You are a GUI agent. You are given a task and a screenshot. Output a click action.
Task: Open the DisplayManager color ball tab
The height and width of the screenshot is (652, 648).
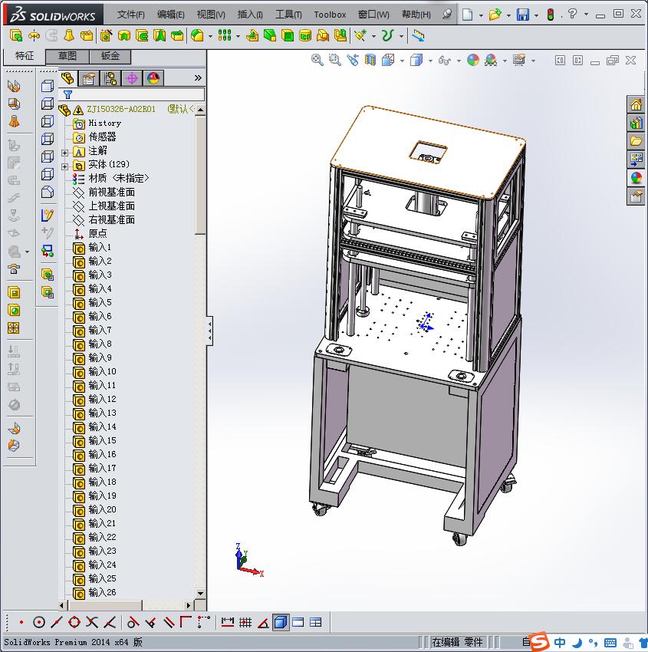(153, 77)
